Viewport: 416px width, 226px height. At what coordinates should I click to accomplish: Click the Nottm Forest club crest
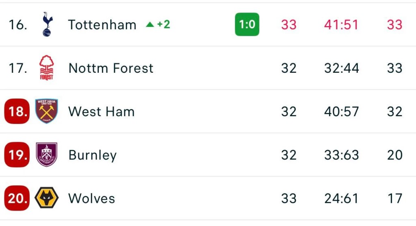47,68
